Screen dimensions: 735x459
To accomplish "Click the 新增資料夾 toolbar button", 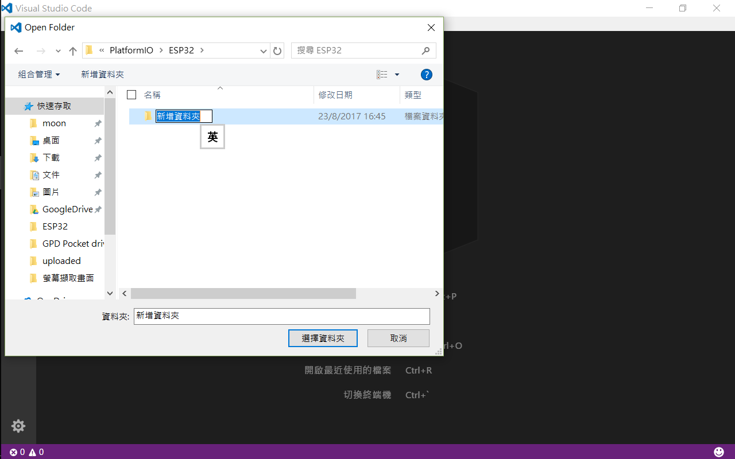I will (x=102, y=74).
